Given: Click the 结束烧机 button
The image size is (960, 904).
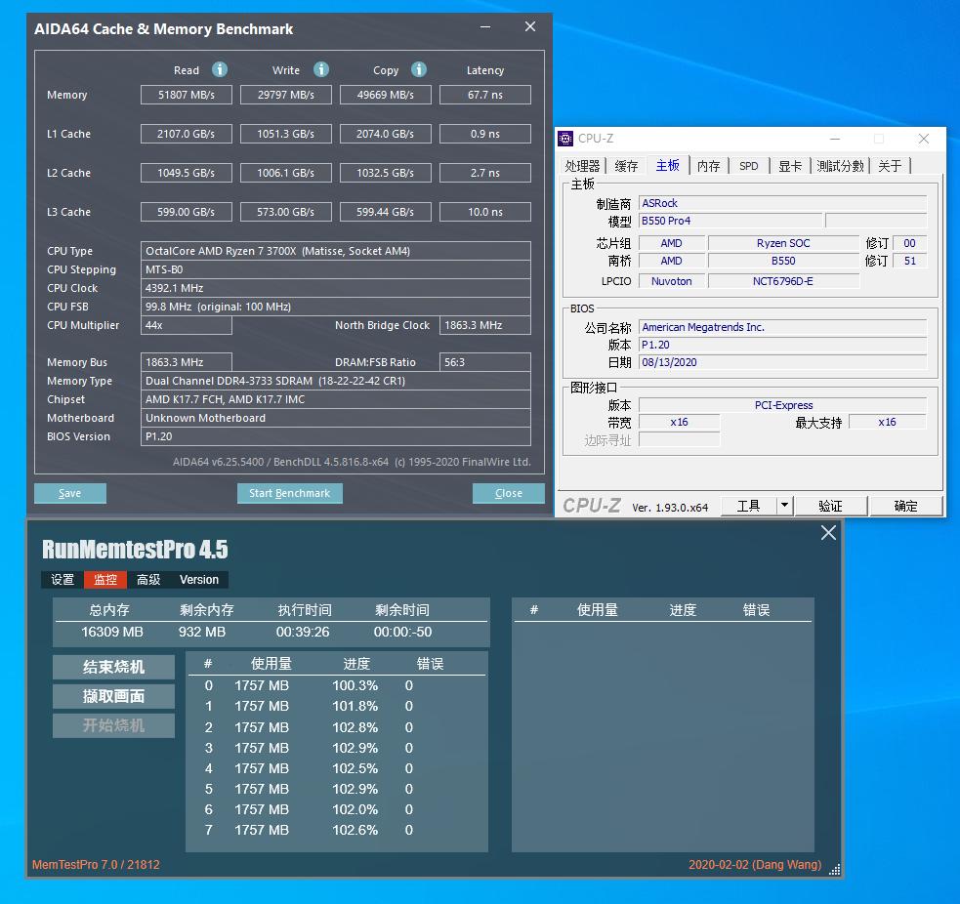Looking at the screenshot, I should pos(112,667).
